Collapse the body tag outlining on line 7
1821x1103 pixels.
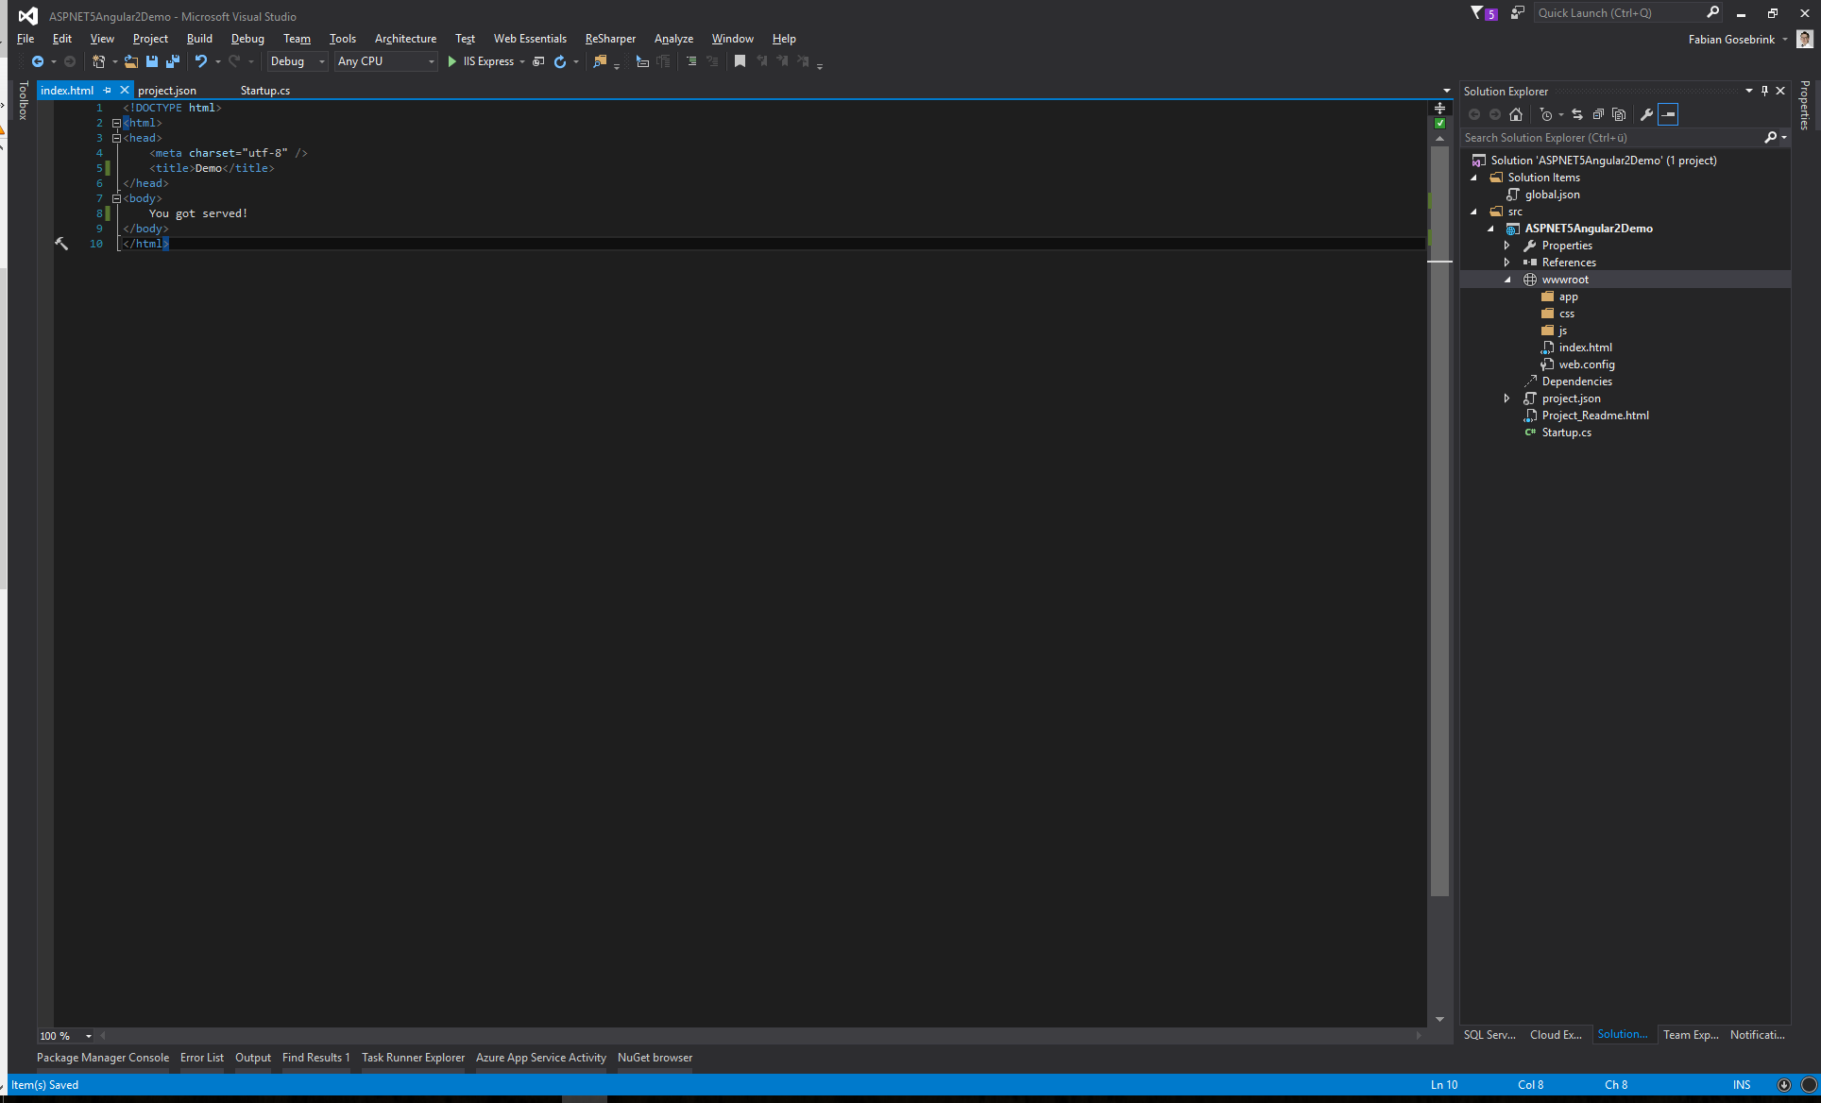point(116,198)
